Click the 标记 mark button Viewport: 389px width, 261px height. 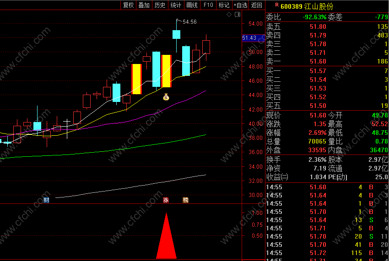pos(224,5)
